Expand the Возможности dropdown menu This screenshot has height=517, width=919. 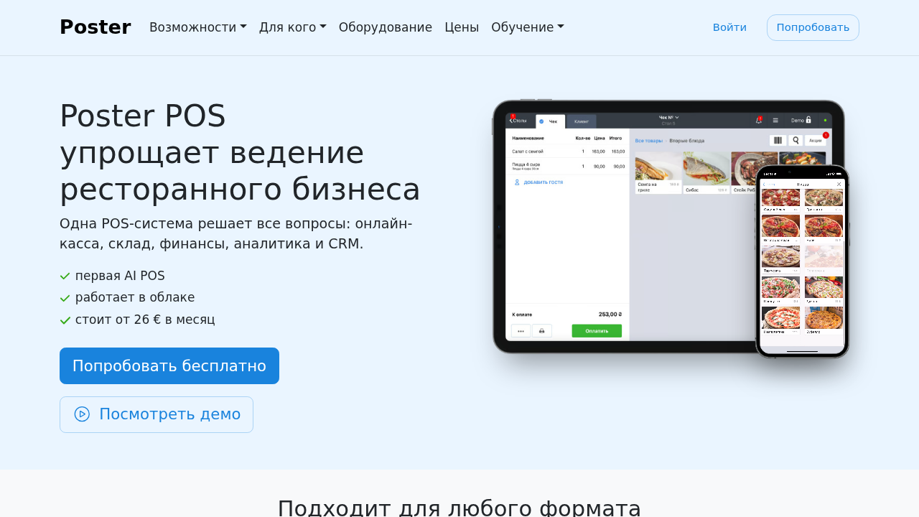click(198, 27)
